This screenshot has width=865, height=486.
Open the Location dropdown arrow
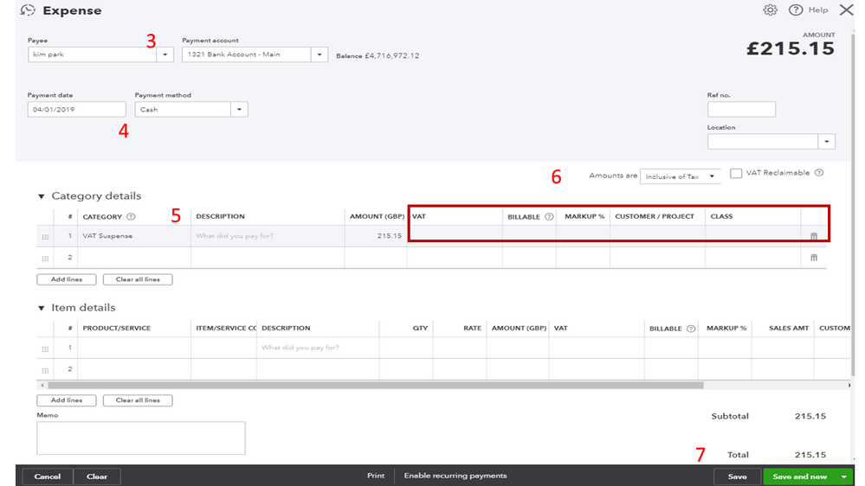pos(826,142)
